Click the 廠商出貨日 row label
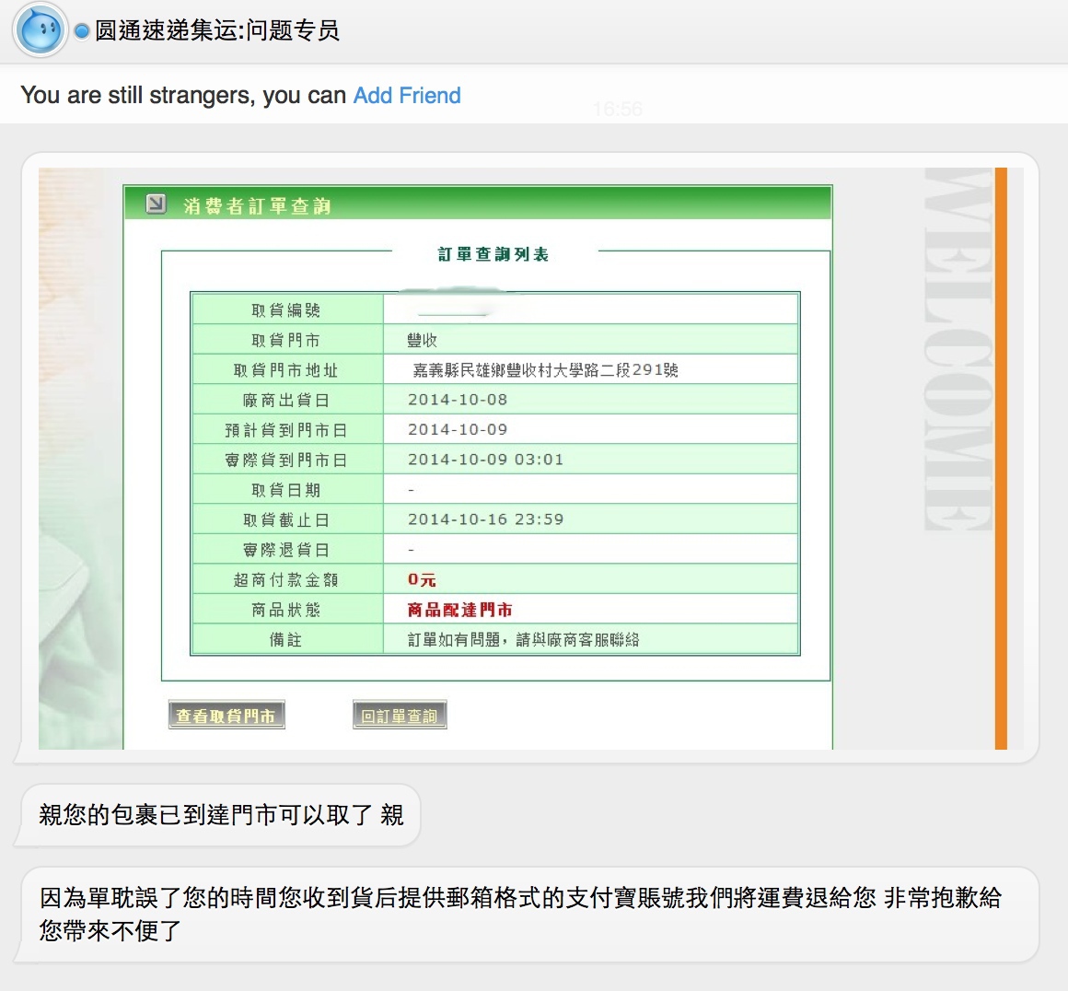Screen dimensions: 1068x991 [286, 400]
